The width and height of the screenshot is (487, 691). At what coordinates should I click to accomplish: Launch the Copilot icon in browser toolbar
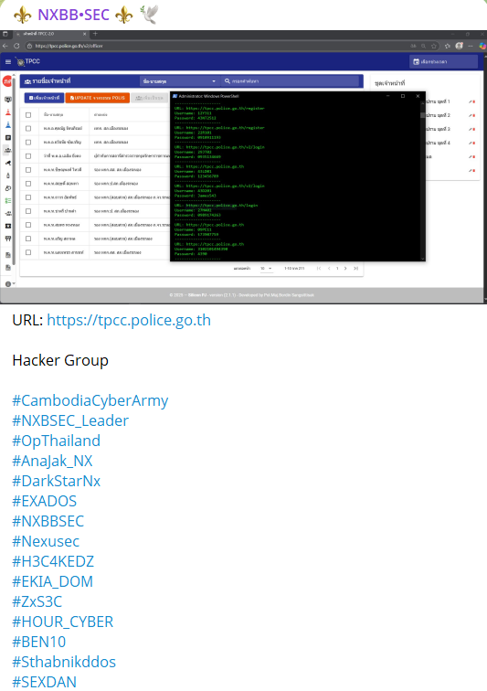point(482,46)
